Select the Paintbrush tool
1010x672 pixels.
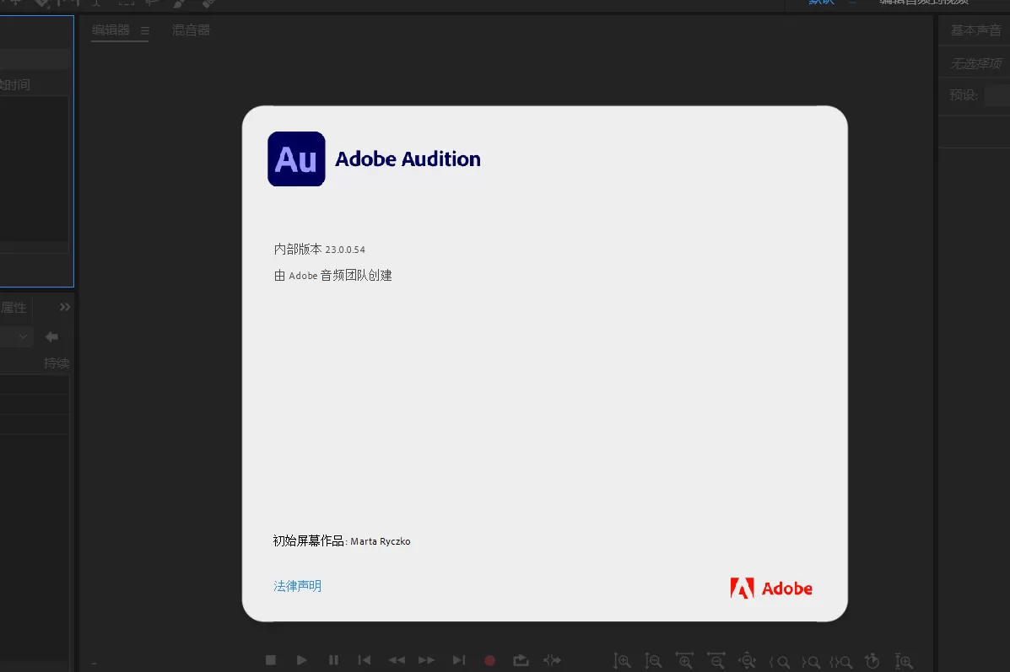178,3
